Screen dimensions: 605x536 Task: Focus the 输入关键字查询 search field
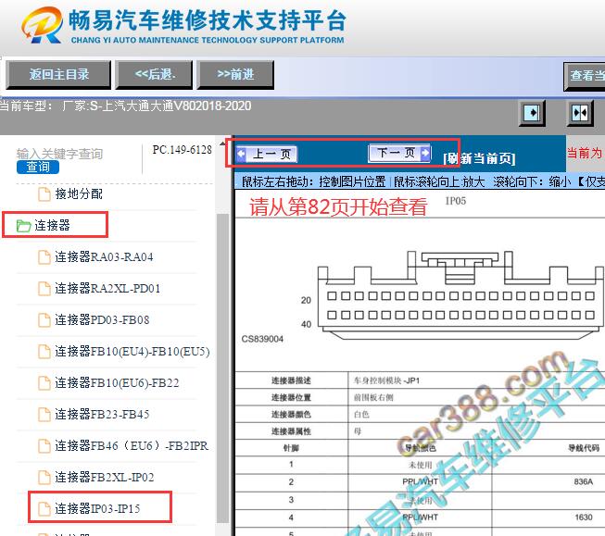[x=60, y=154]
